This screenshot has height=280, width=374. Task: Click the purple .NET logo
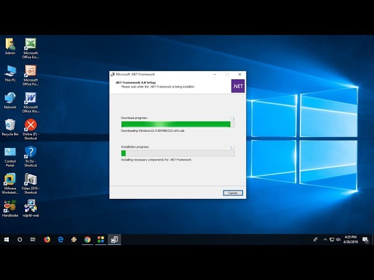(238, 86)
